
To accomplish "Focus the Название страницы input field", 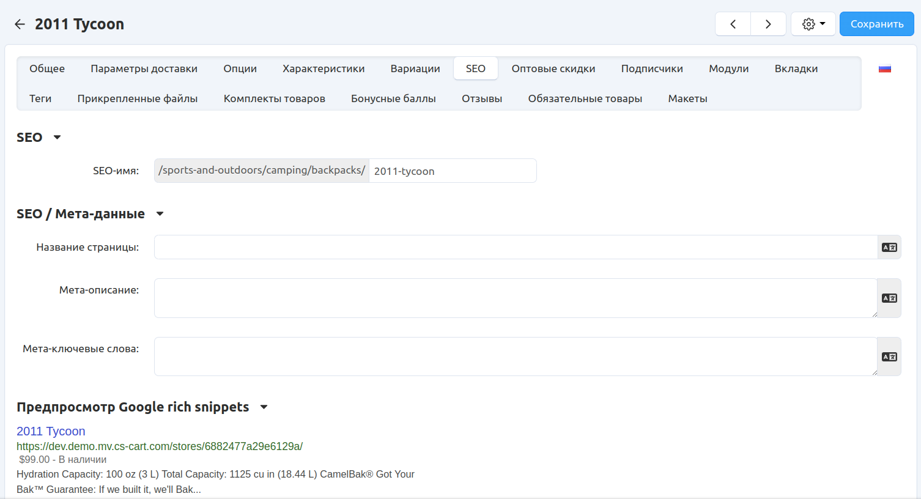I will (x=515, y=247).
